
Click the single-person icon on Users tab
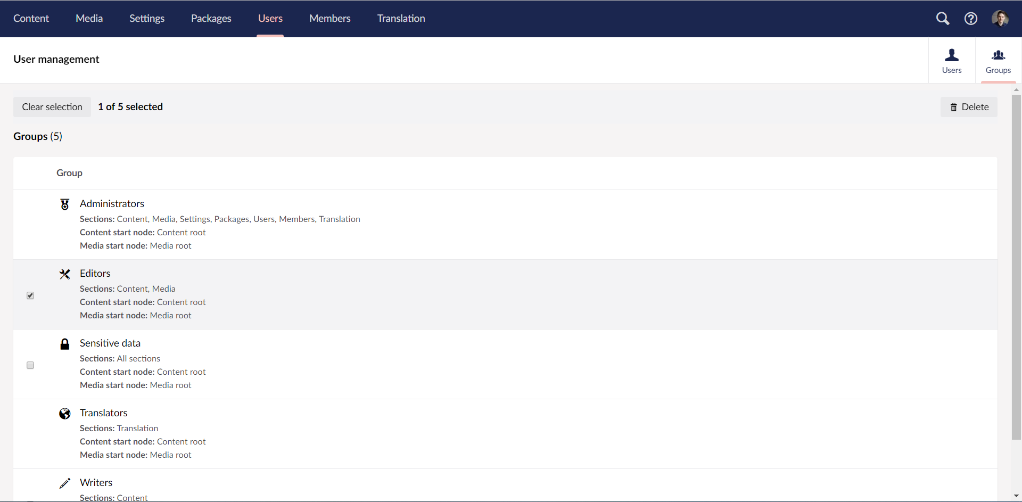coord(951,55)
